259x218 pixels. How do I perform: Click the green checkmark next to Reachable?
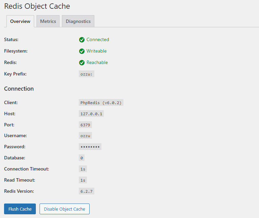[82, 63]
